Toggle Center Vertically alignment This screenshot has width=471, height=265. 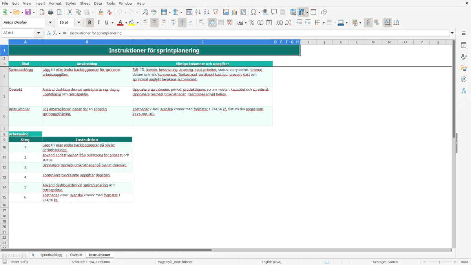[182, 23]
